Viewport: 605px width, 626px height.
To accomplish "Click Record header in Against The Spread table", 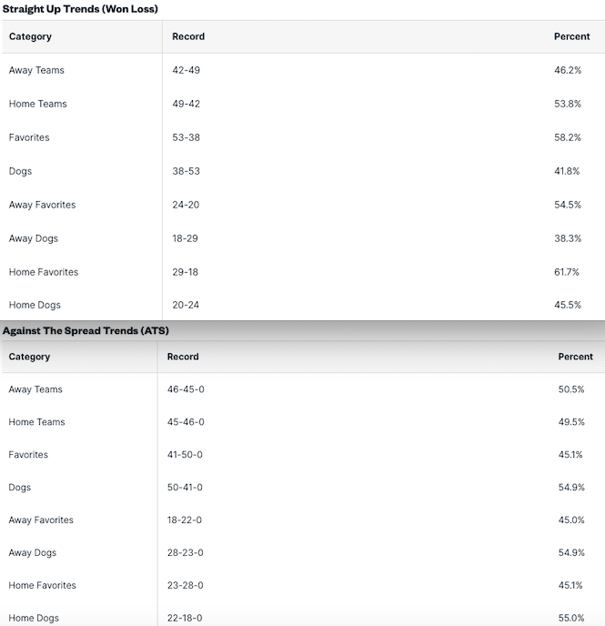I will pyautogui.click(x=183, y=357).
